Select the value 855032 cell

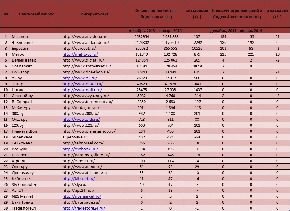coord(142,49)
